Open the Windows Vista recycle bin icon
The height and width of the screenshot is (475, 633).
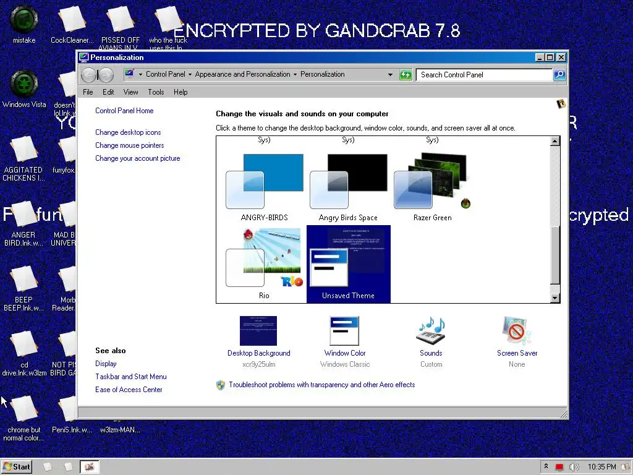(x=24, y=88)
